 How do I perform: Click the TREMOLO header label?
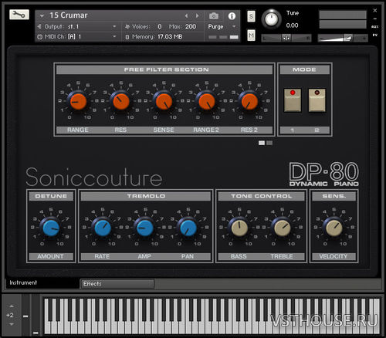[146, 196]
